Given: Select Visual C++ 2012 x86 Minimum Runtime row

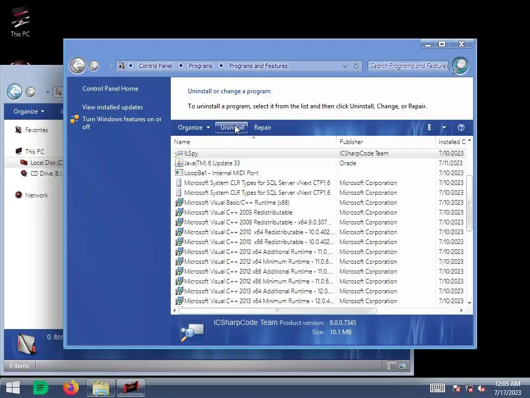Looking at the screenshot, I should pyautogui.click(x=318, y=281).
